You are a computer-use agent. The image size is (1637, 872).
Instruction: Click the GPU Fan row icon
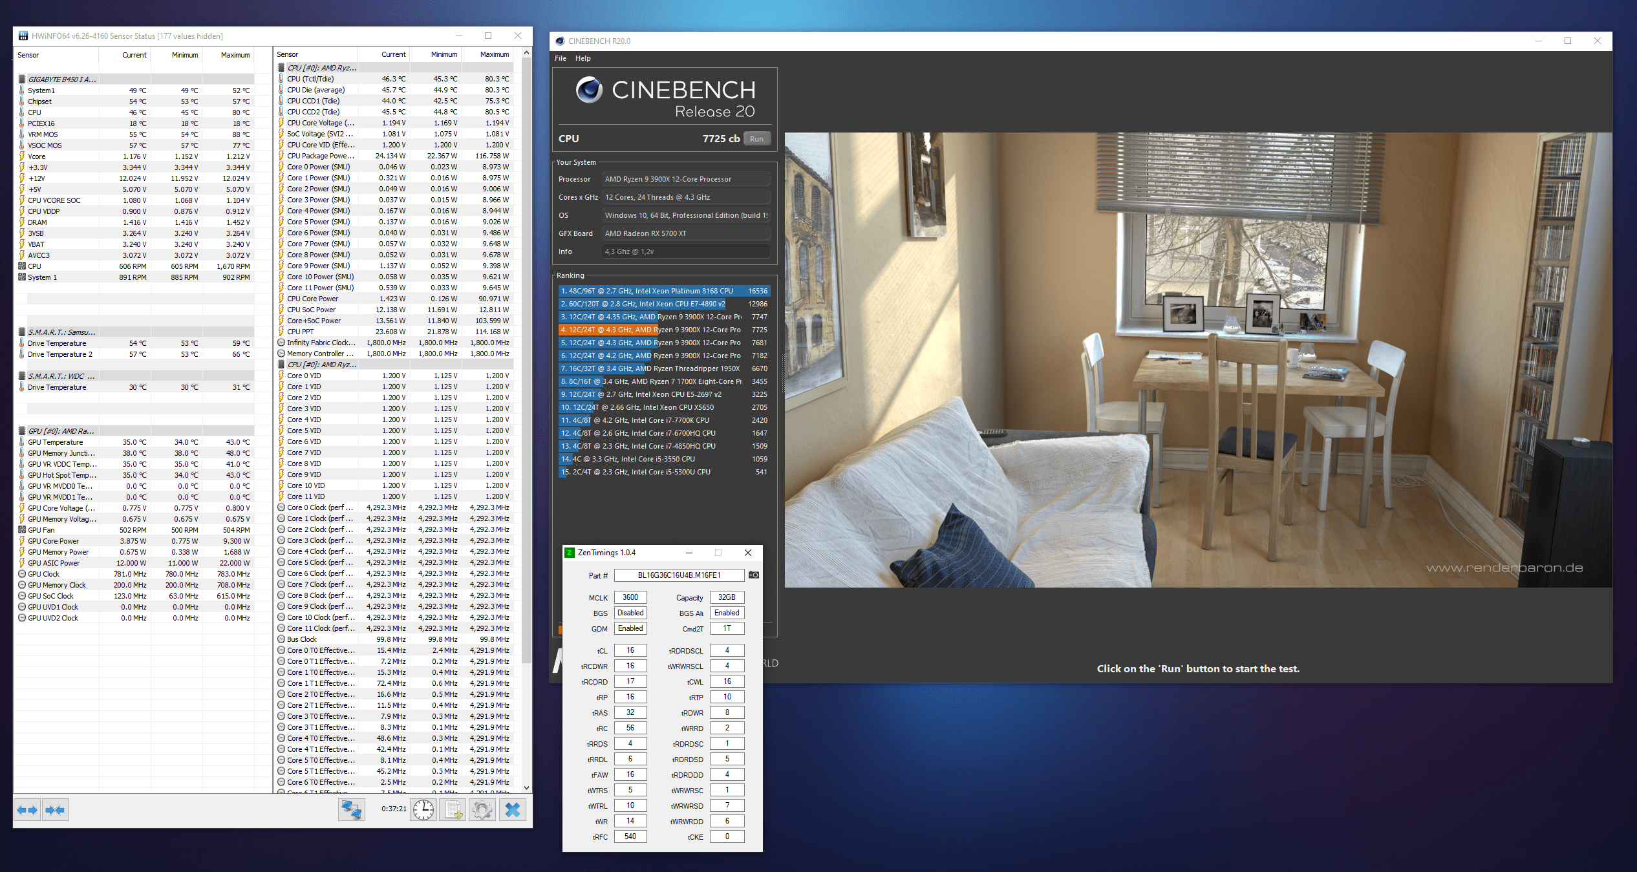point(22,530)
